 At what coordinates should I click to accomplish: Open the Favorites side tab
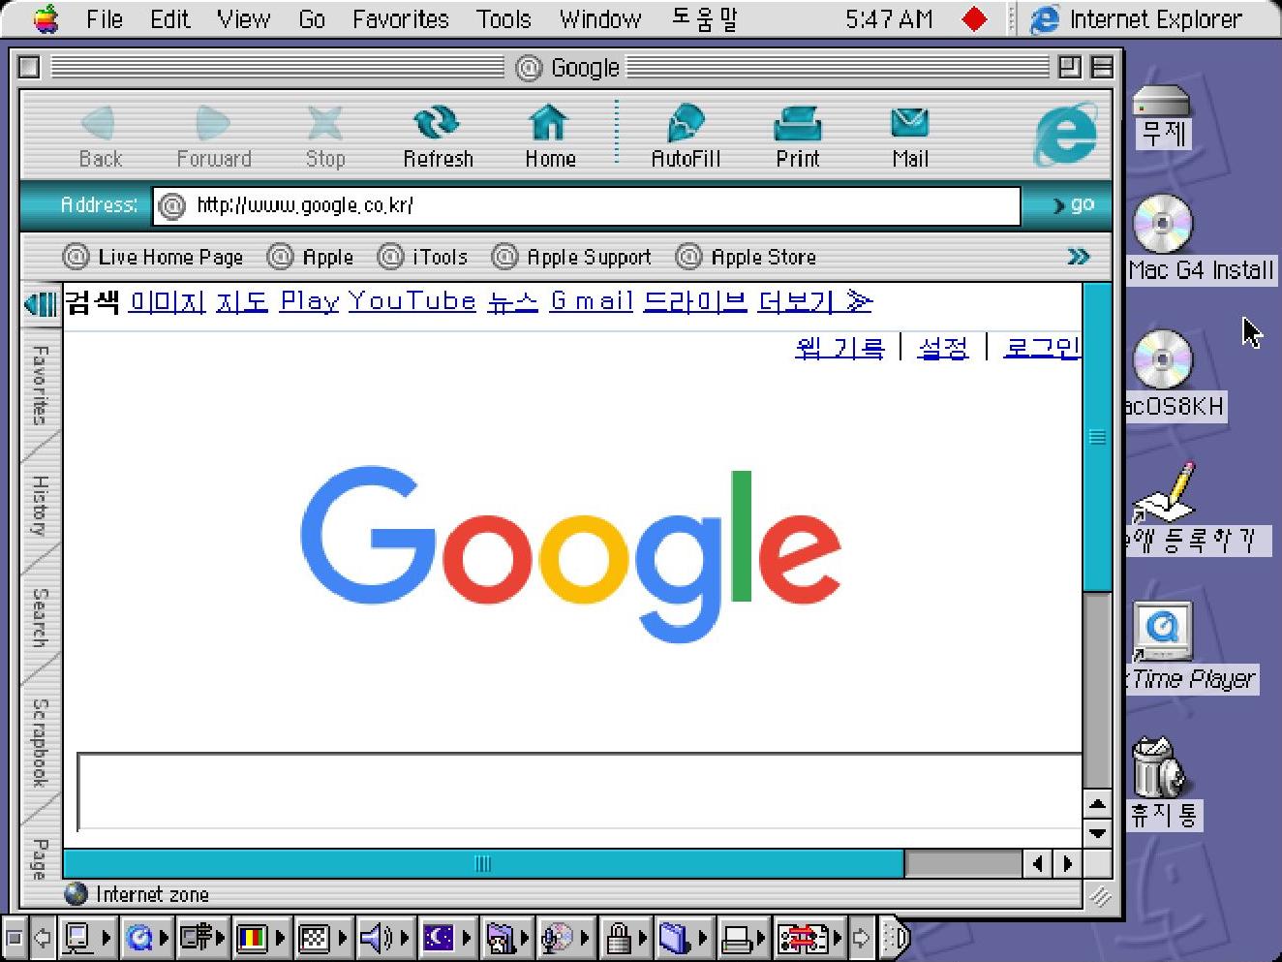40,385
